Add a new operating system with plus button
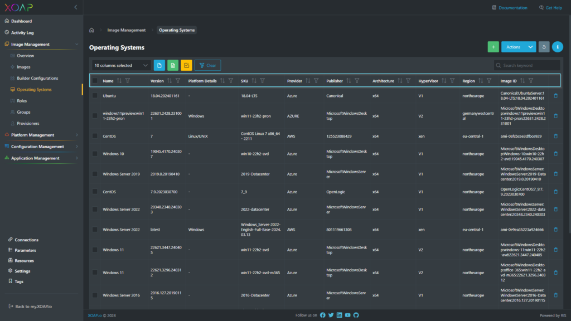The image size is (571, 321). pos(493,47)
